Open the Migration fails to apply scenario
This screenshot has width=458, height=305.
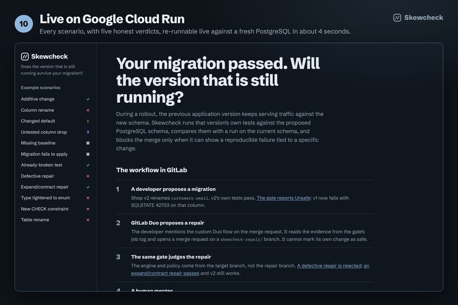[x=55, y=154]
